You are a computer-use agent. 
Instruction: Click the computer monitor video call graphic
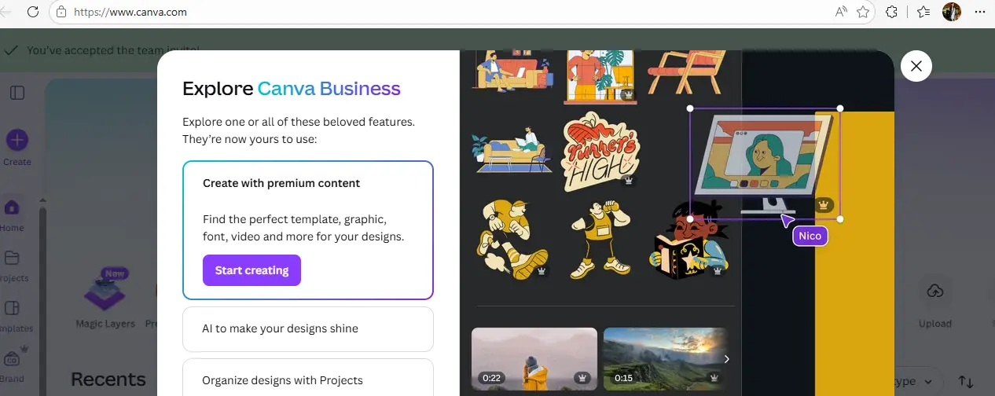[x=765, y=164]
